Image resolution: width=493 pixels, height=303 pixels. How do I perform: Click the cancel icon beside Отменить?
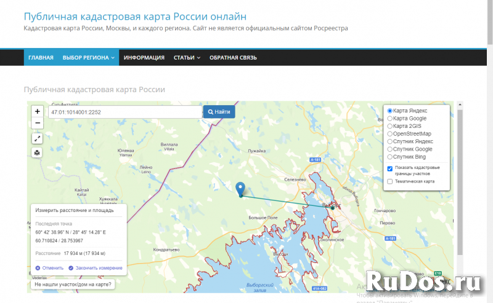(x=38, y=268)
